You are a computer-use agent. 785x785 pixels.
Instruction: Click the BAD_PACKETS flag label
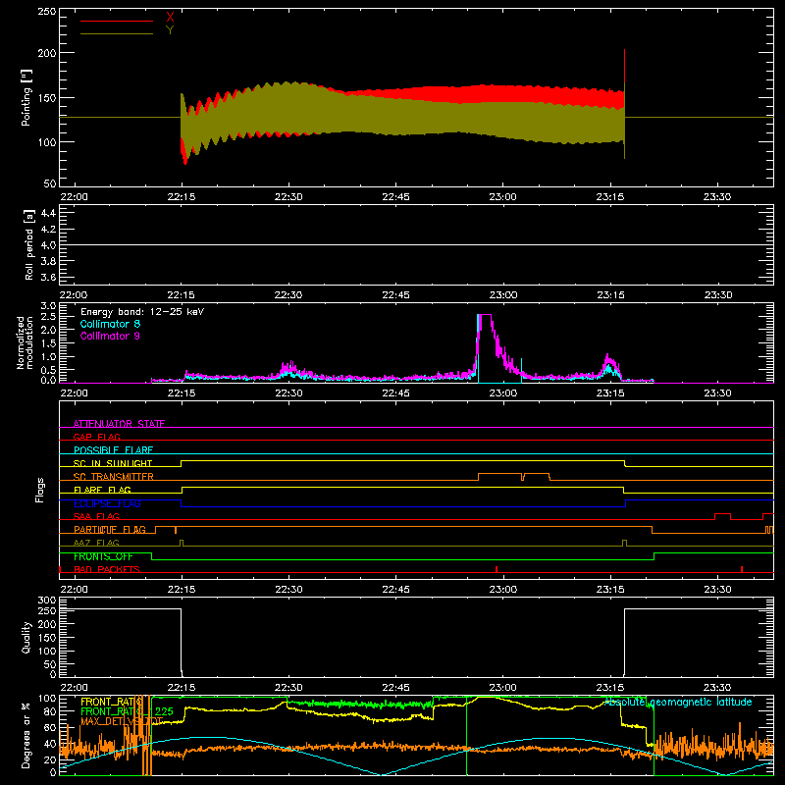pyautogui.click(x=107, y=569)
